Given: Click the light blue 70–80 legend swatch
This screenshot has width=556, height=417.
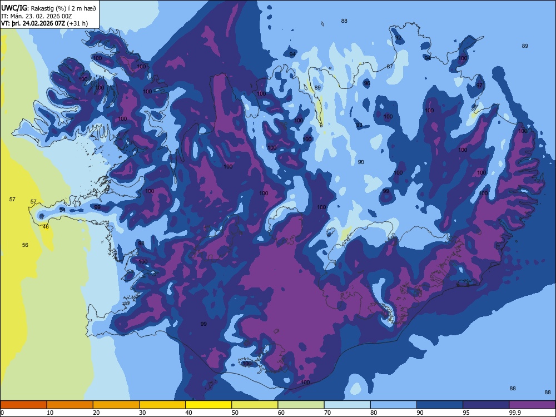Looking at the screenshot, I should [347, 405].
